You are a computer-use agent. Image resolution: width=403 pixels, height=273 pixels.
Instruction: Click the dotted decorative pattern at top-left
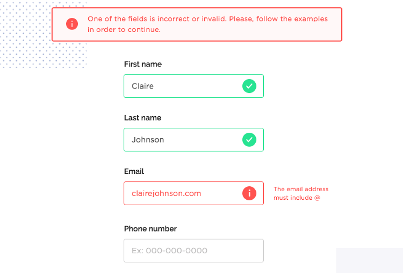27,45
